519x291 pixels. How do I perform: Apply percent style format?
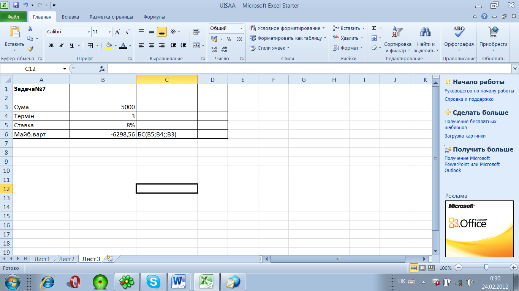click(x=229, y=39)
